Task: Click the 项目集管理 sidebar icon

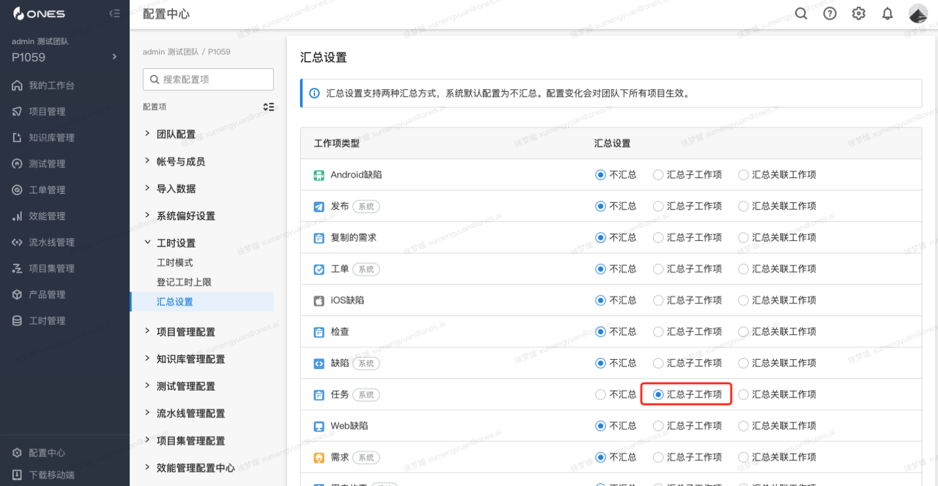Action: coord(17,269)
